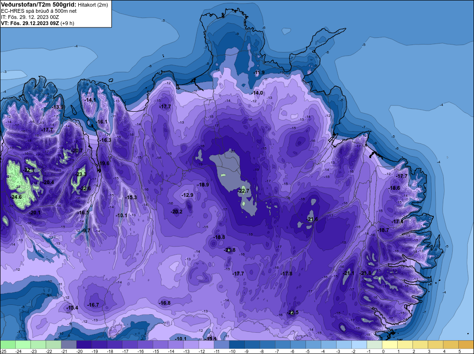Click the -19.6 temperature label
This screenshot has width=474, height=354.
[x=104, y=163]
